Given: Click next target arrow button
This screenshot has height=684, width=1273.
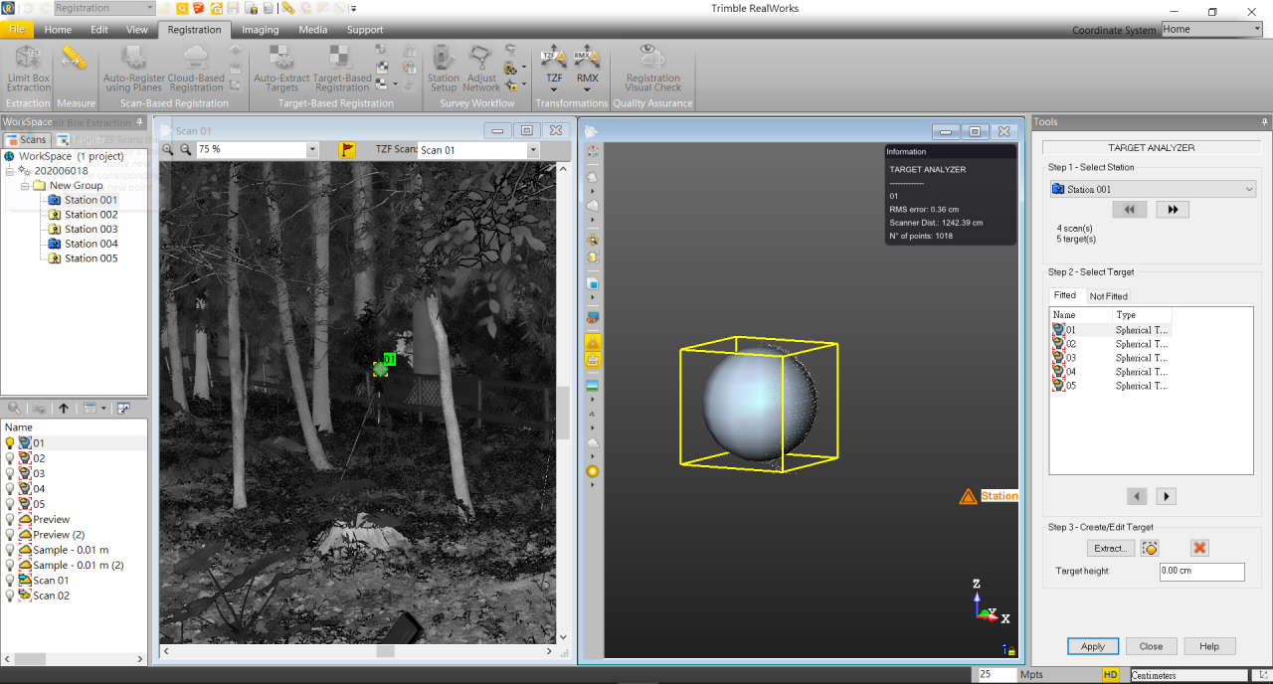Looking at the screenshot, I should [x=1167, y=496].
